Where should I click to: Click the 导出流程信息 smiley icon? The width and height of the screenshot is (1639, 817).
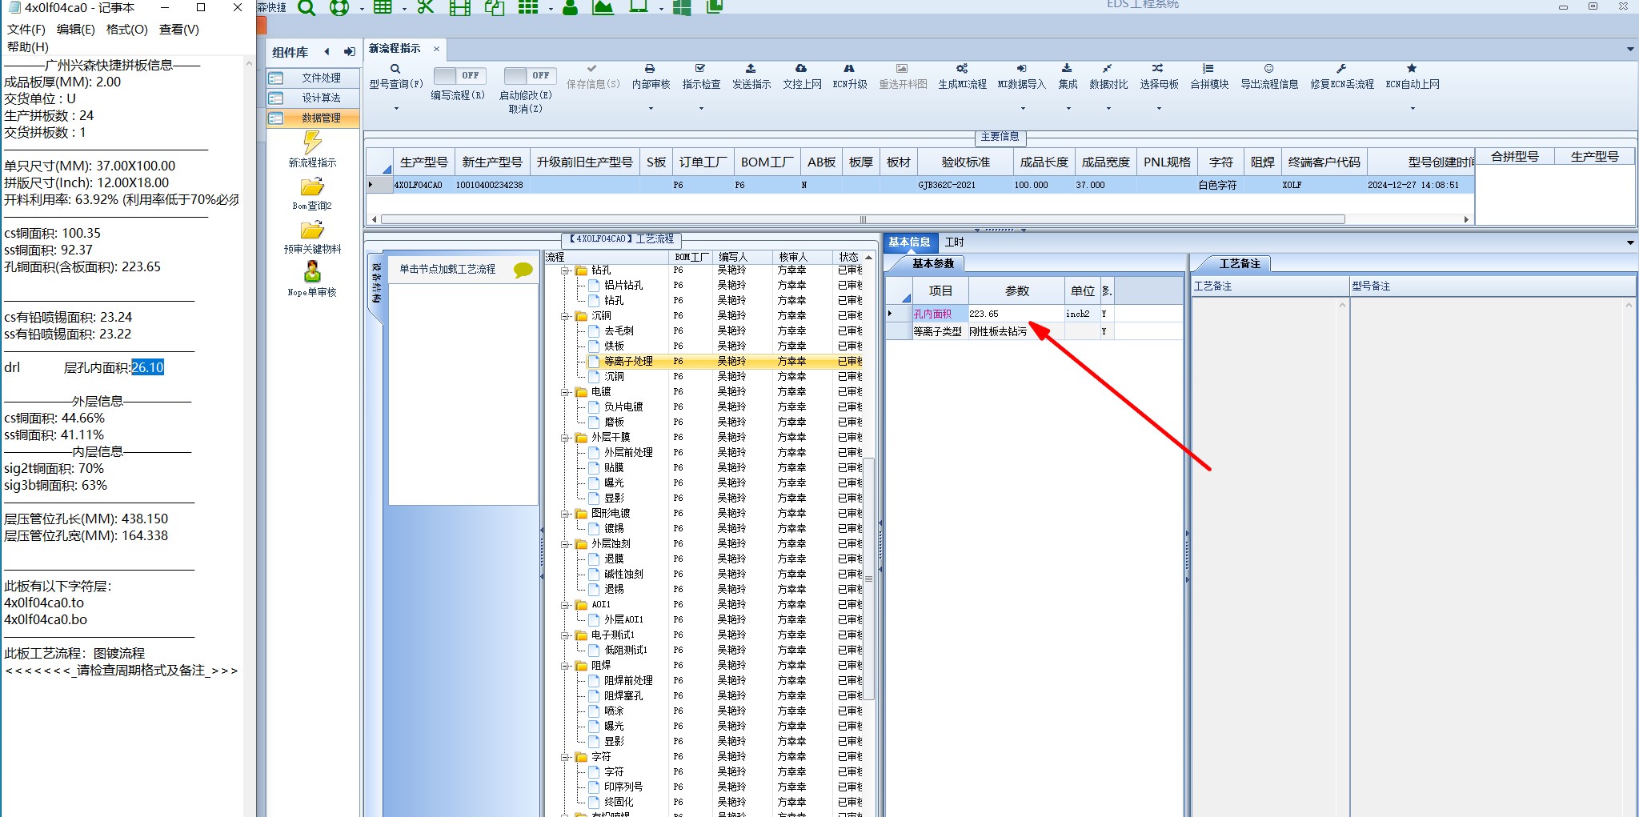pos(1268,69)
